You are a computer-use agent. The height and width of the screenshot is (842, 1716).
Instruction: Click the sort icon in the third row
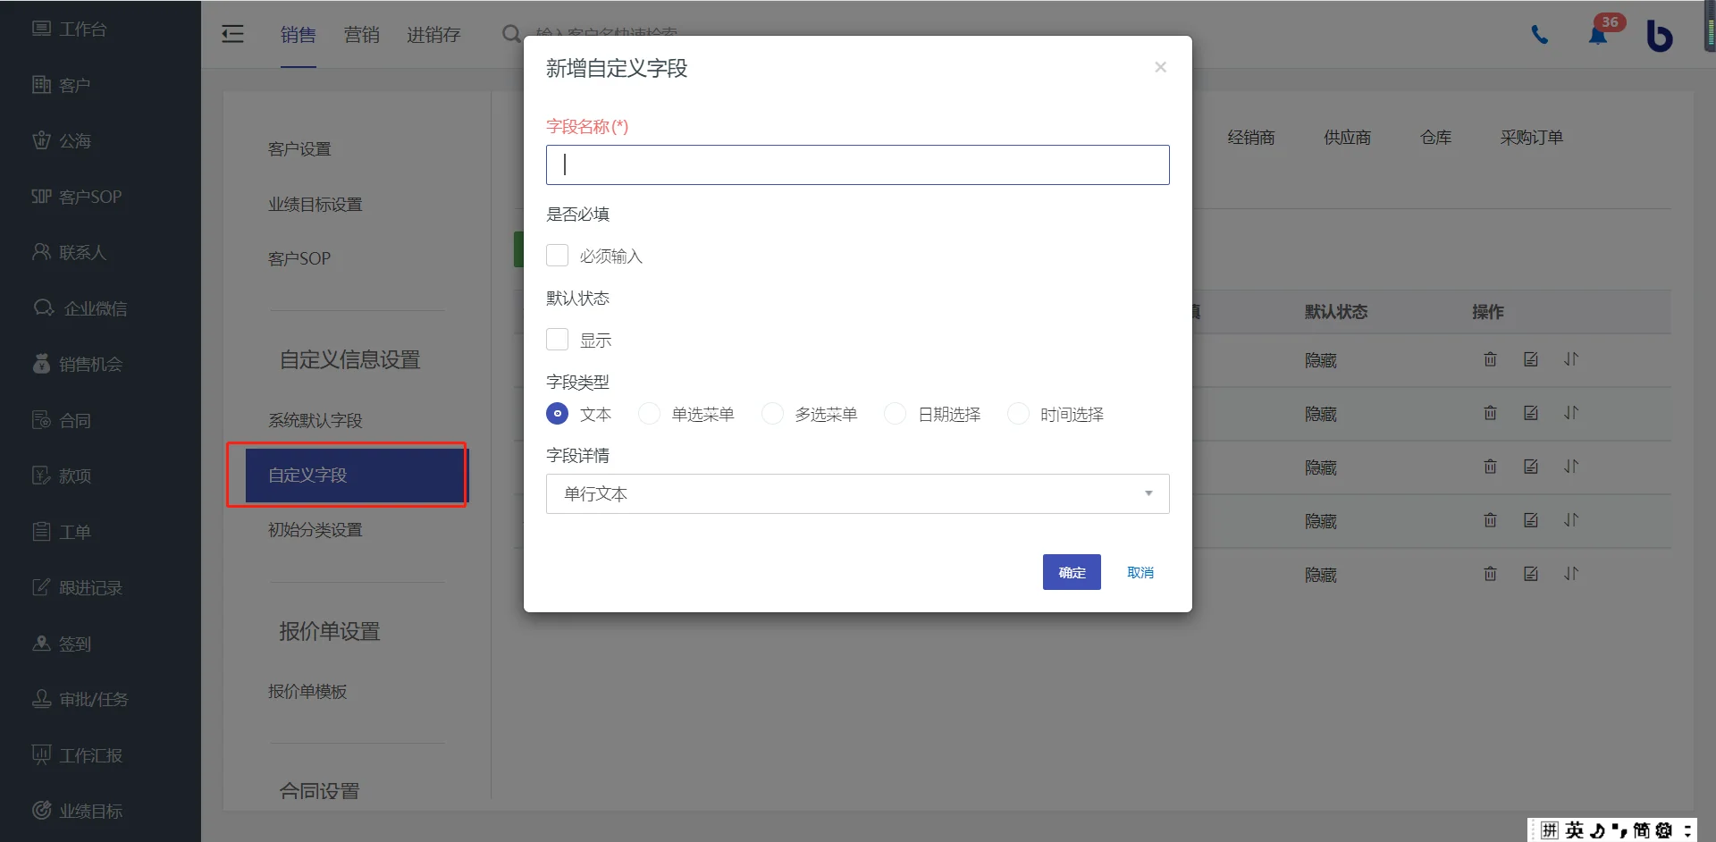[x=1571, y=467]
